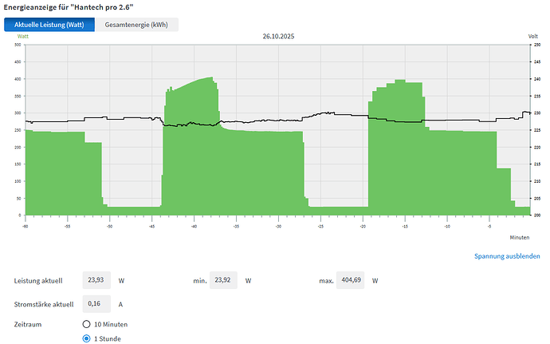This screenshot has height=344, width=550.
Task: Open the Gesamtenergie (kWh) tab
Action: click(x=136, y=25)
